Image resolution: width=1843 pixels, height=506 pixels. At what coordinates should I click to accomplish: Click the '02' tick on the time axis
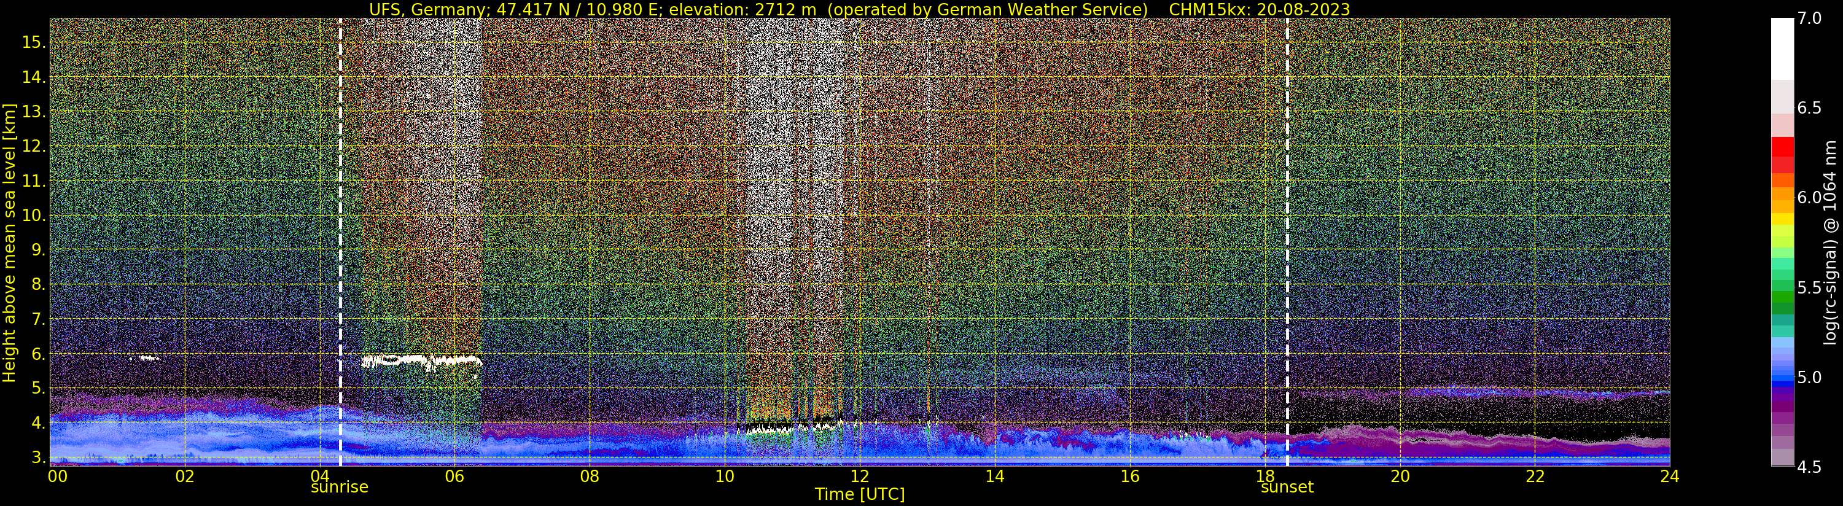pyautogui.click(x=185, y=476)
